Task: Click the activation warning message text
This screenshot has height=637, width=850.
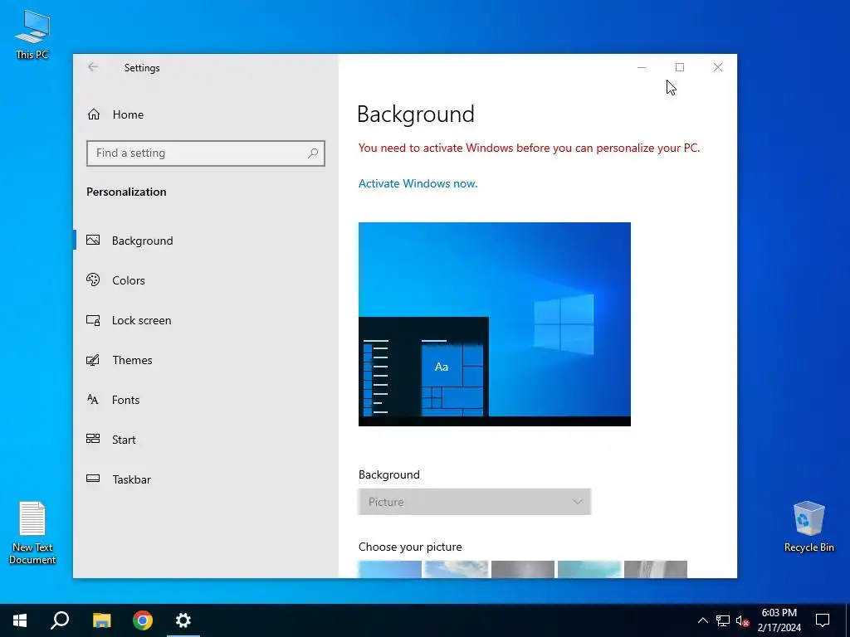Action: (x=529, y=148)
